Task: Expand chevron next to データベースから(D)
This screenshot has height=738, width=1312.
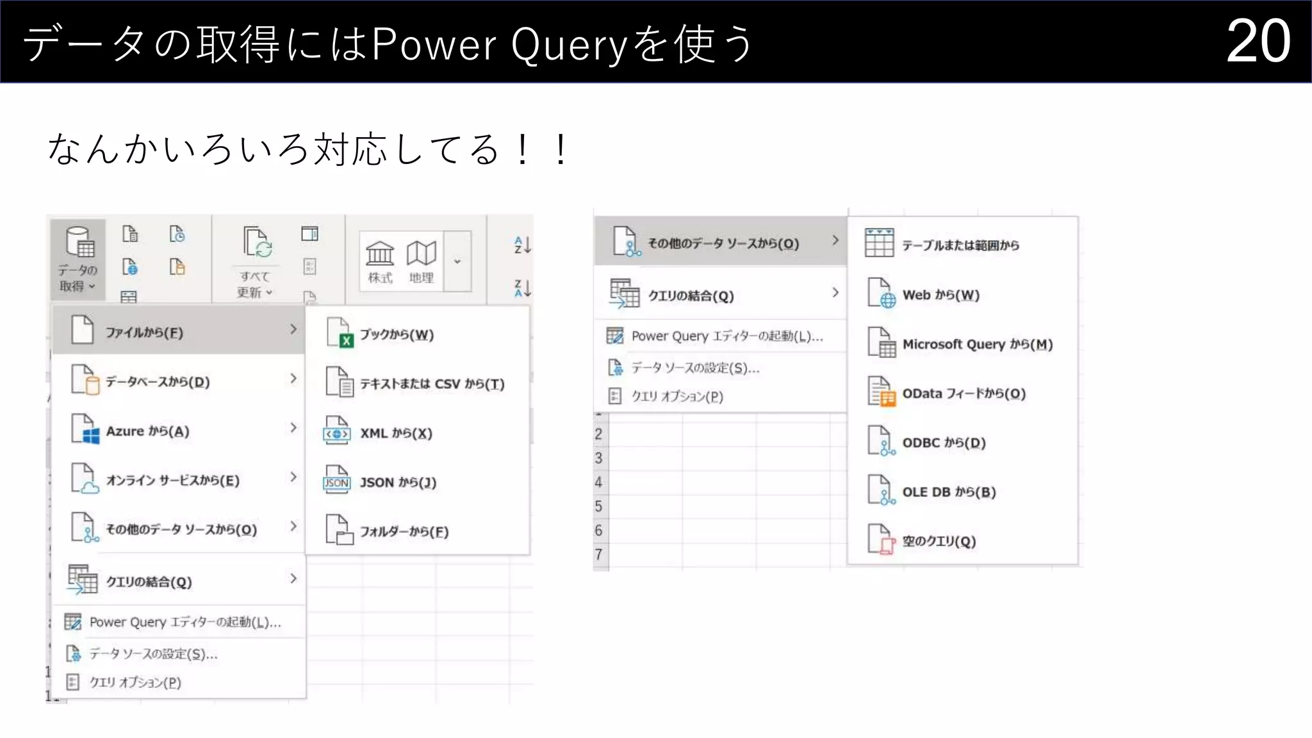Action: [x=293, y=379]
